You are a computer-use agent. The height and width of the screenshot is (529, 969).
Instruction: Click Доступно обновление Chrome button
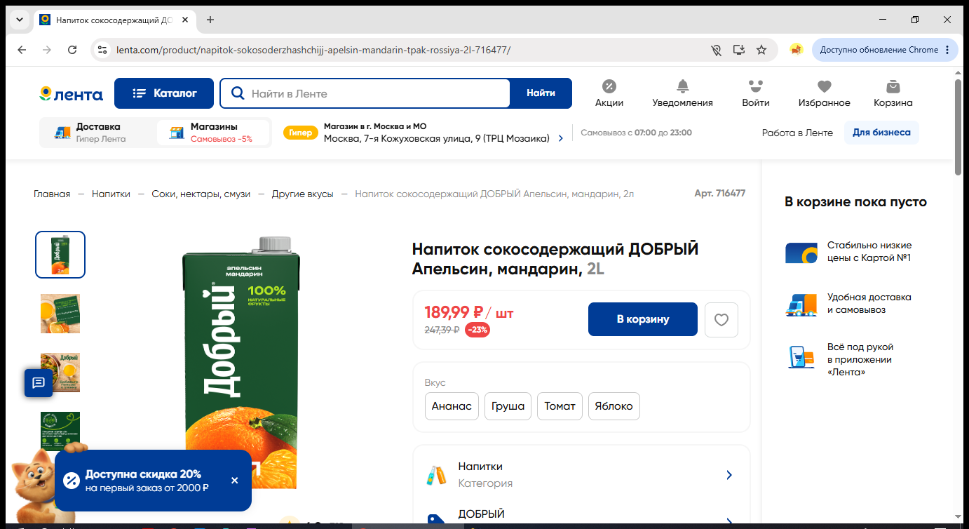pos(885,50)
